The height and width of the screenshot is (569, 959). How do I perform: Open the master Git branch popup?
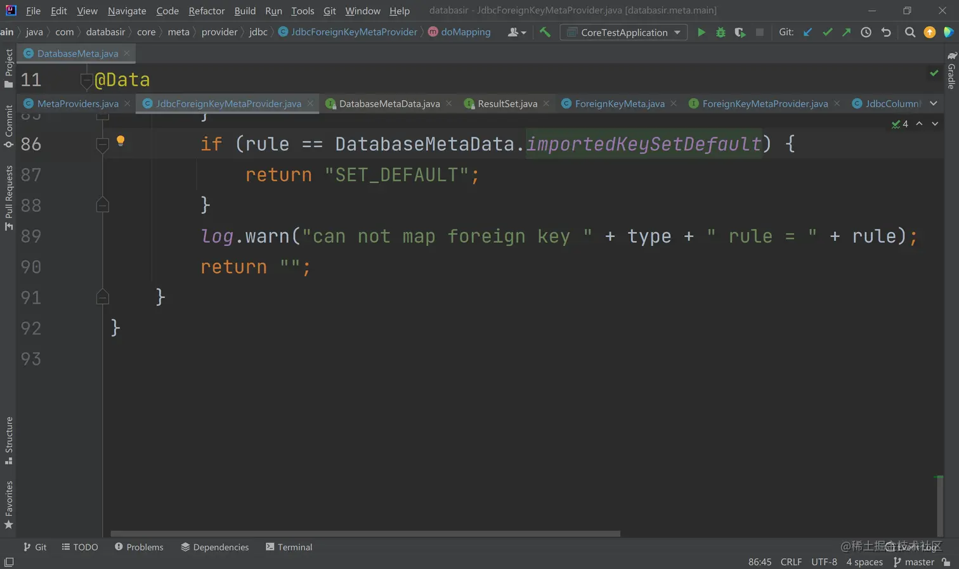[x=914, y=562]
